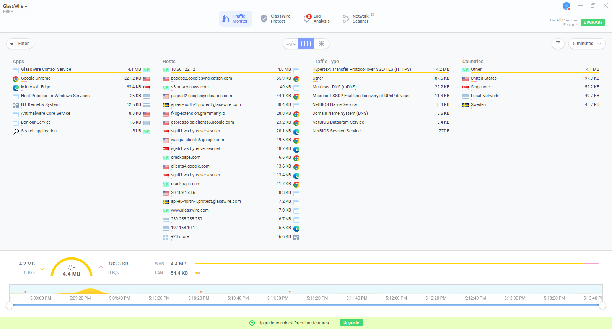Open the Network Scanner tab

click(358, 19)
